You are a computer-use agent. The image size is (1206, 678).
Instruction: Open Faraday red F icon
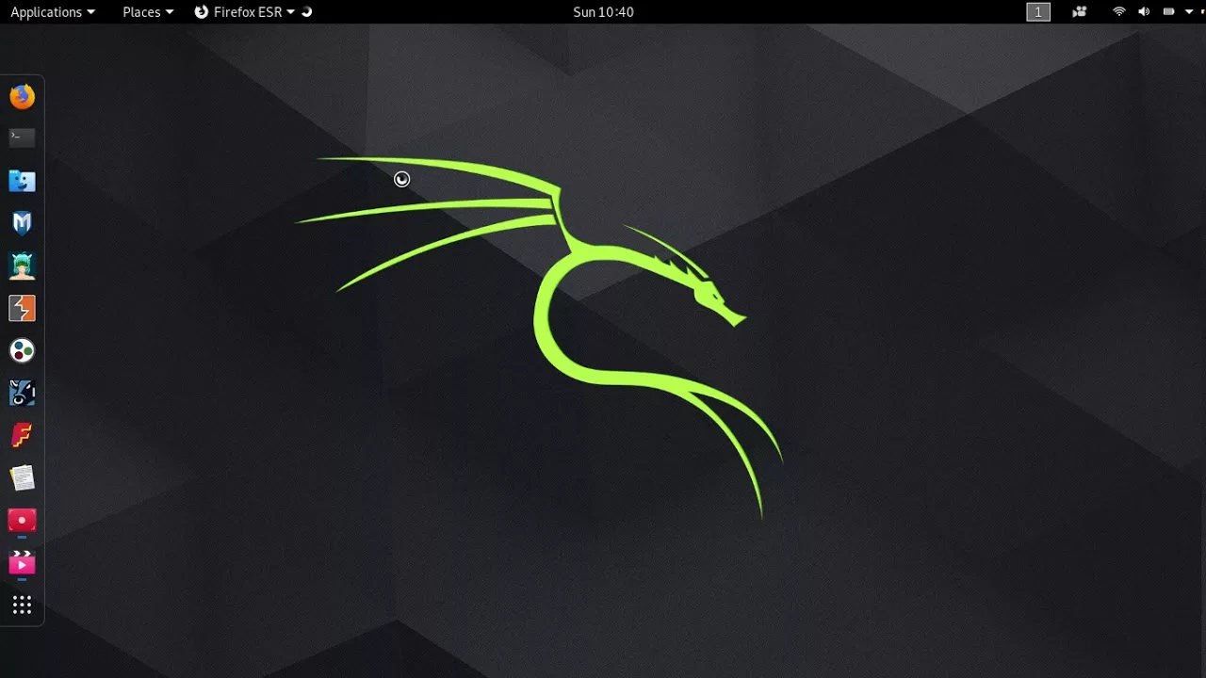22,435
